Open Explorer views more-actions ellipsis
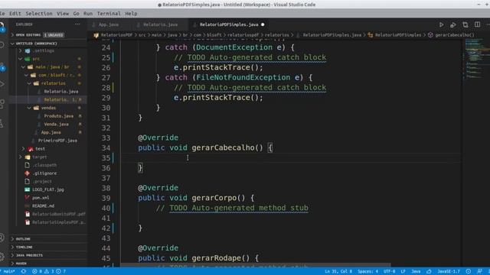The width and height of the screenshot is (490, 275). pyautogui.click(x=77, y=24)
